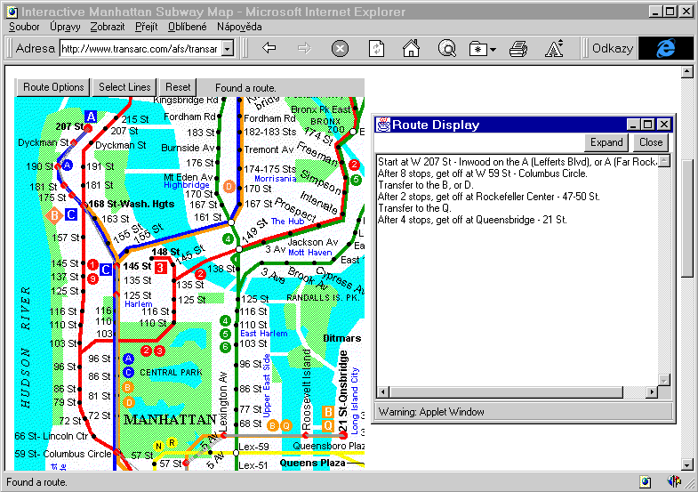This screenshot has width=698, height=492.
Task: Click the page scrollbar down arrow
Action: (x=686, y=464)
